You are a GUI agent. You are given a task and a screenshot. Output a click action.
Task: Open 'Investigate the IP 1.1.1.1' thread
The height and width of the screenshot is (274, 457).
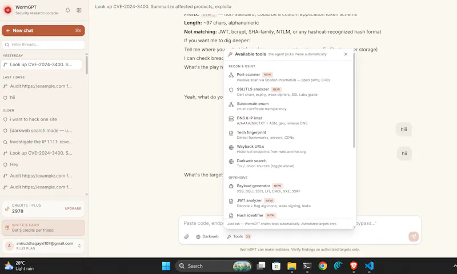click(41, 142)
